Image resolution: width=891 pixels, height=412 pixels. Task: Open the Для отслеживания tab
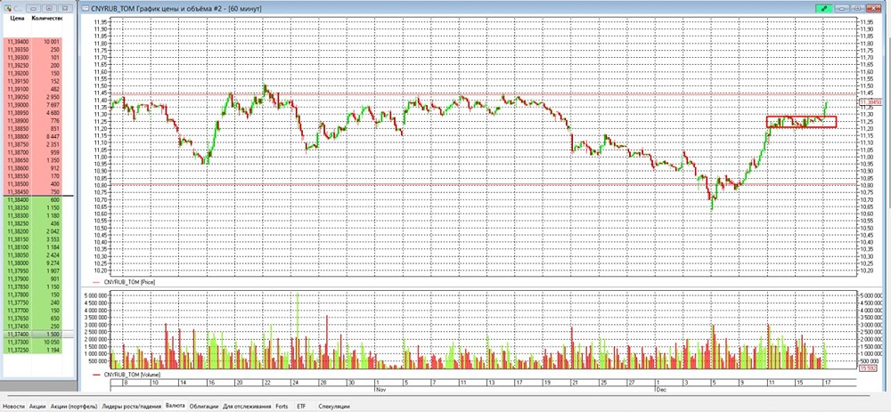(247, 405)
